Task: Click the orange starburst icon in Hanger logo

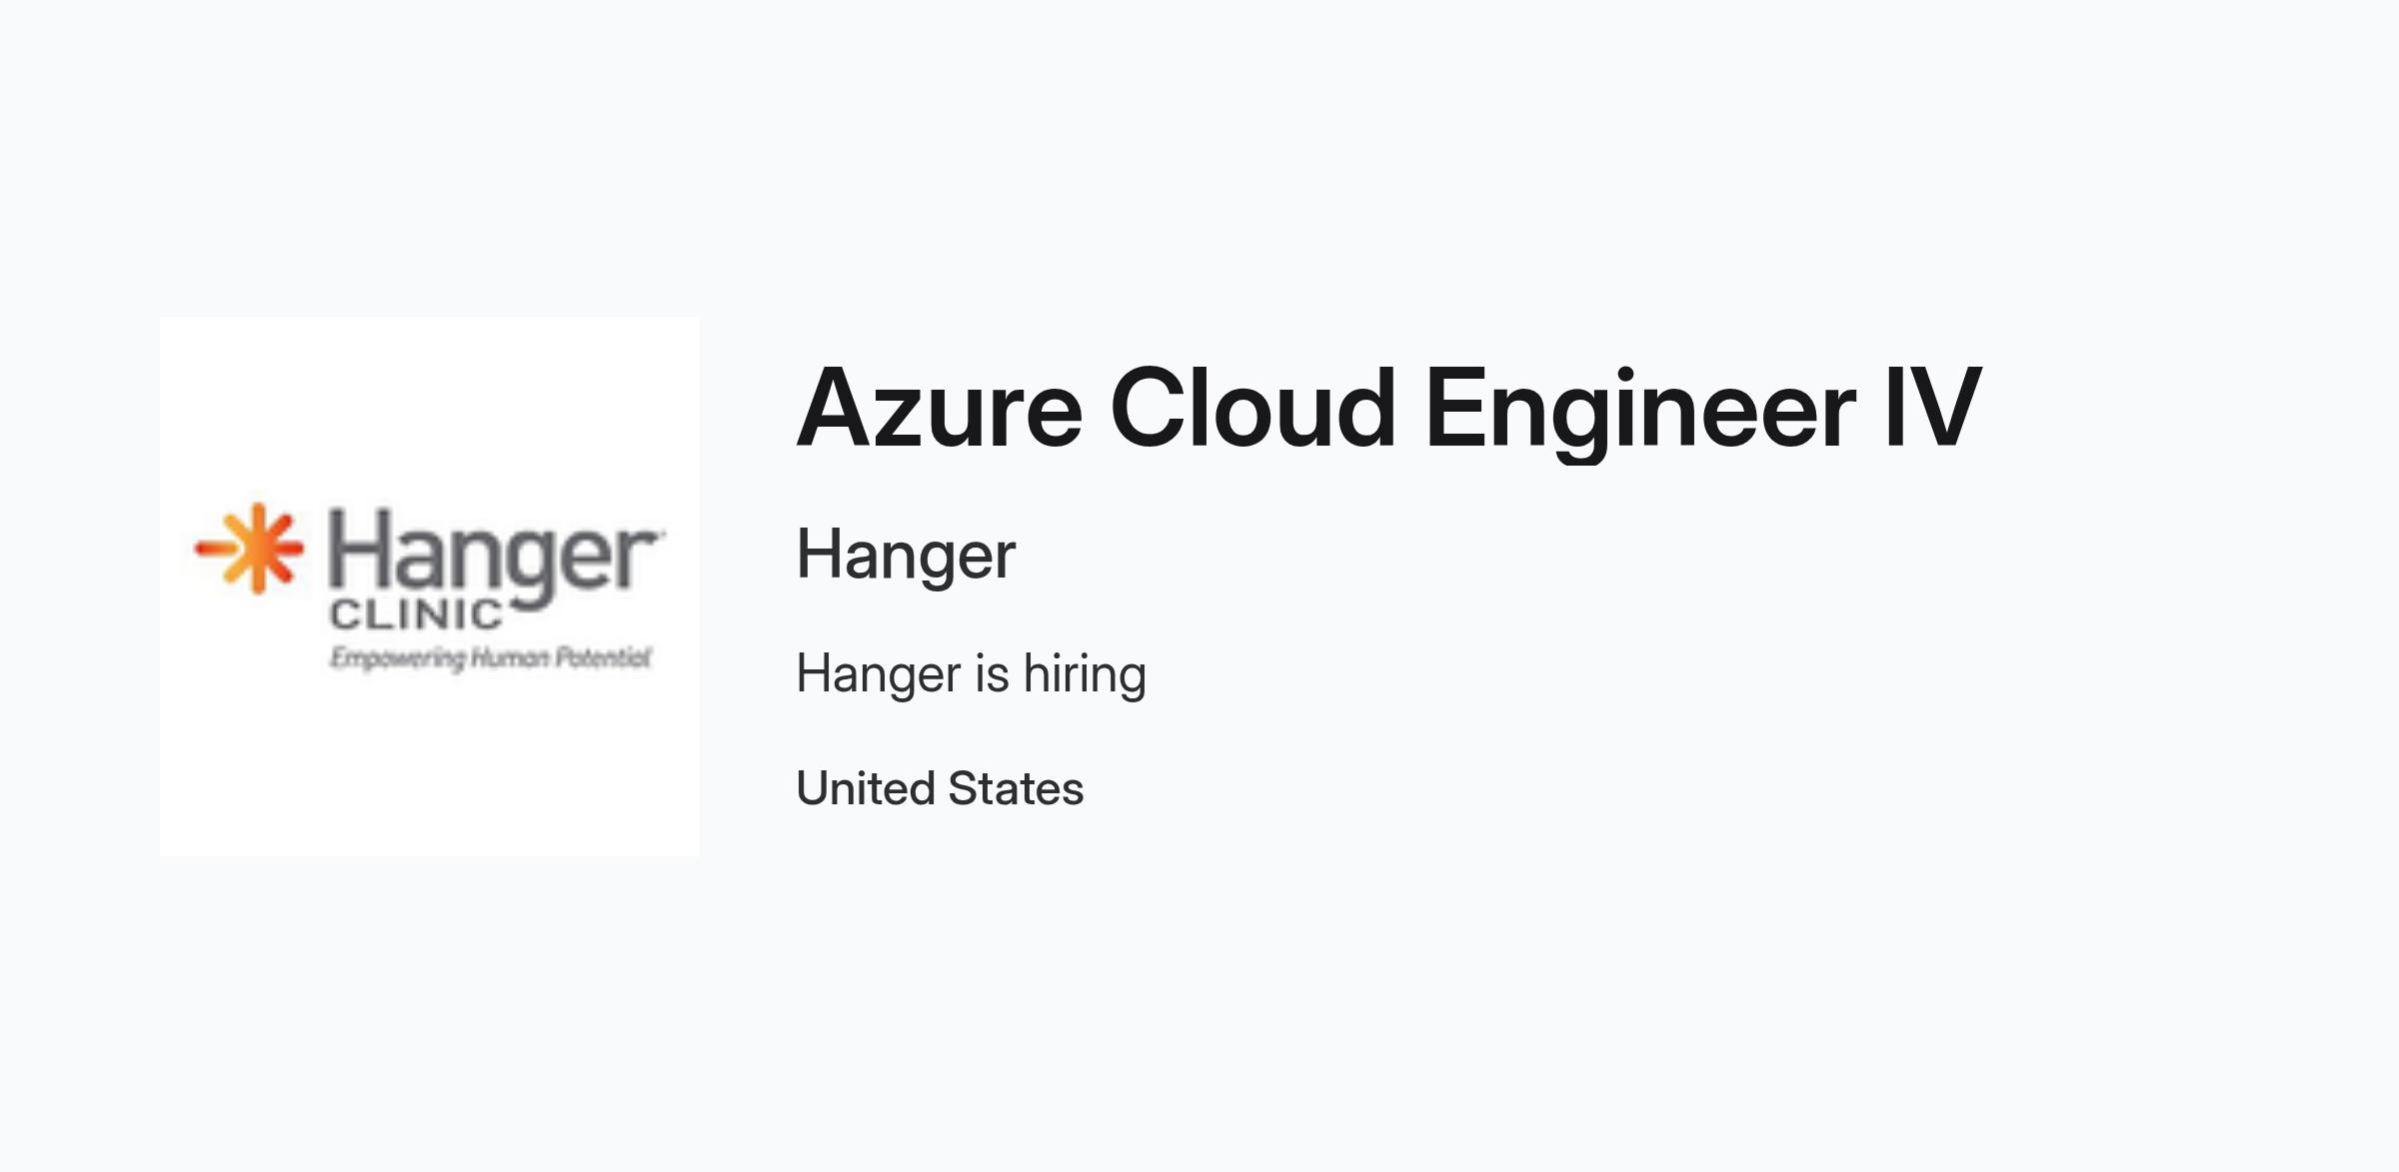Action: [249, 549]
